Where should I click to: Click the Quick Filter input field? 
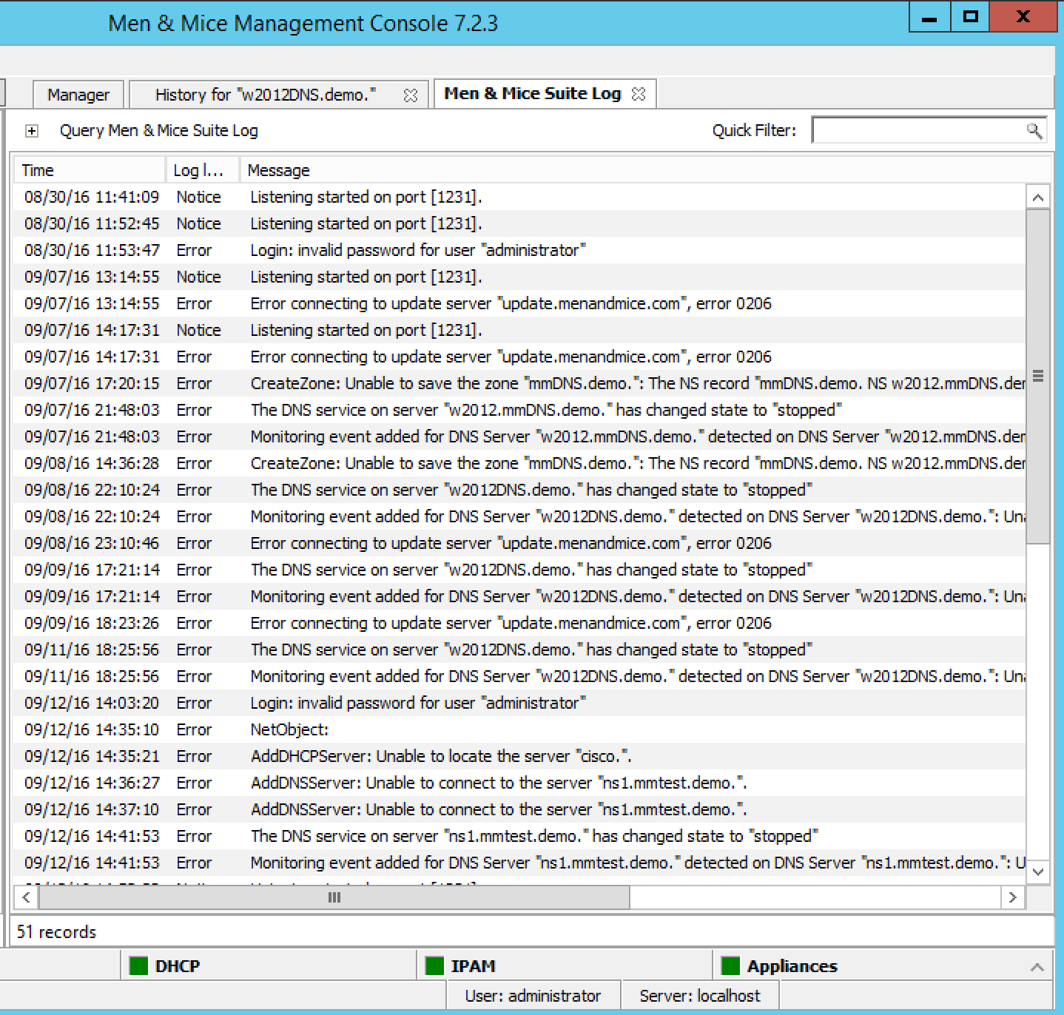coord(917,131)
